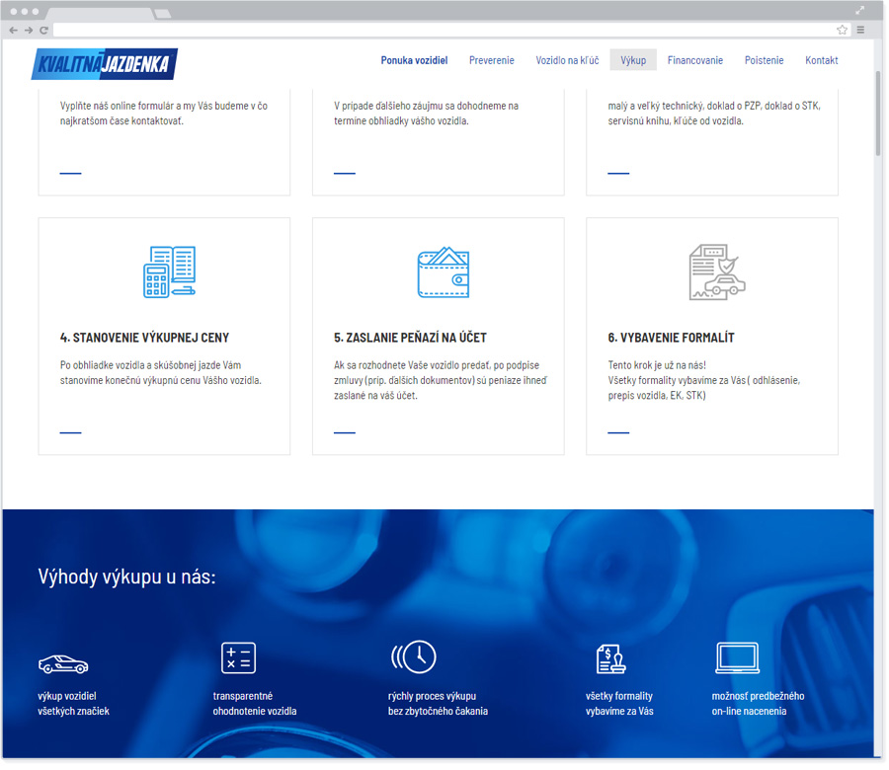Open the Ponuka vozidiel link

click(x=414, y=60)
